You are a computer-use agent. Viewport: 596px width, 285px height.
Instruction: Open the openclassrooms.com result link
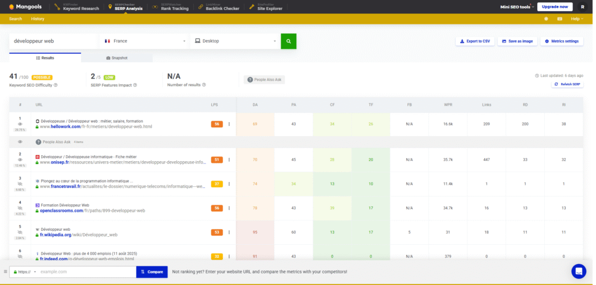tap(93, 211)
